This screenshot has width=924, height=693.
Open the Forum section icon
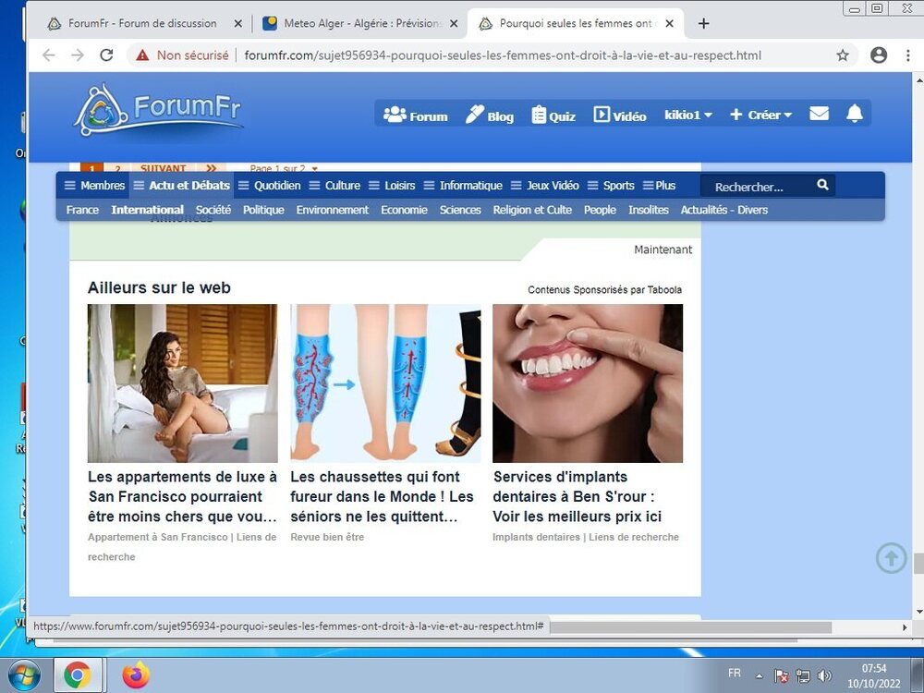394,114
